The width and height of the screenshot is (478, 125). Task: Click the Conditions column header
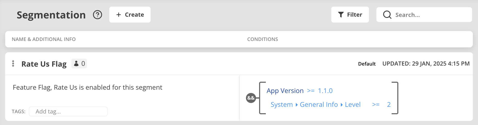click(x=262, y=39)
